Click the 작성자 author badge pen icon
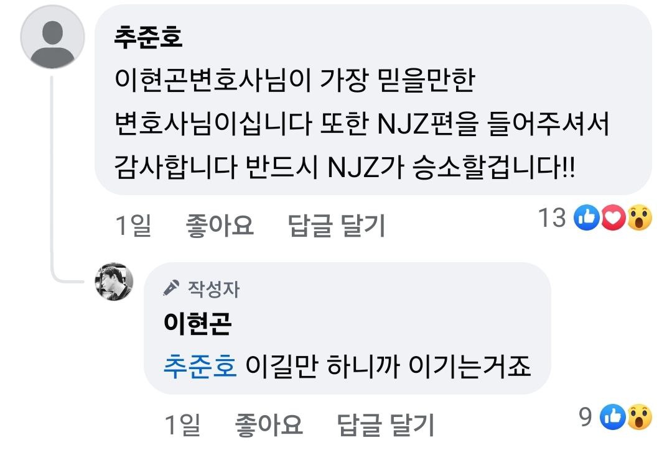Viewport: 672px width, 453px height. [172, 288]
